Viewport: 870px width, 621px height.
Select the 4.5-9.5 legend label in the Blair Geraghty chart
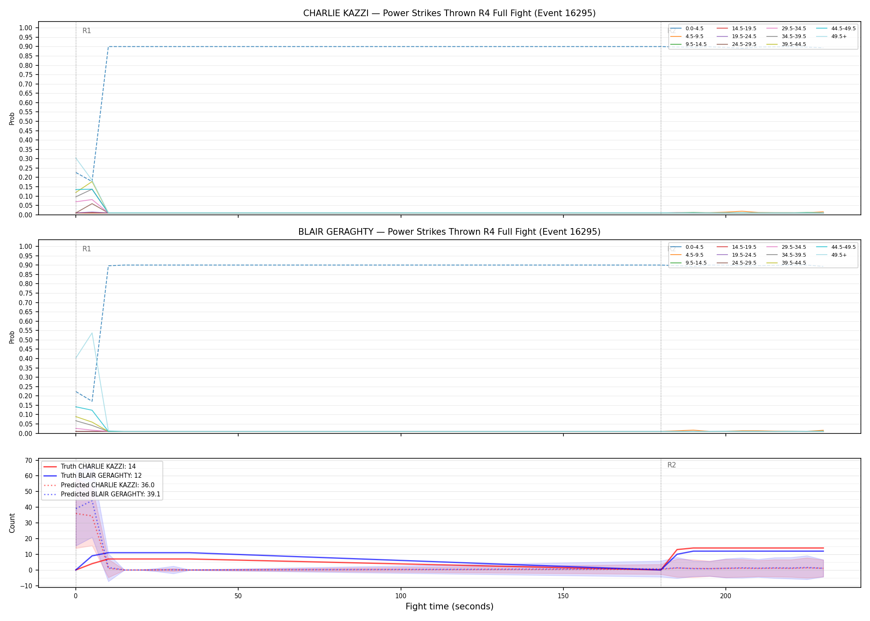coord(694,255)
